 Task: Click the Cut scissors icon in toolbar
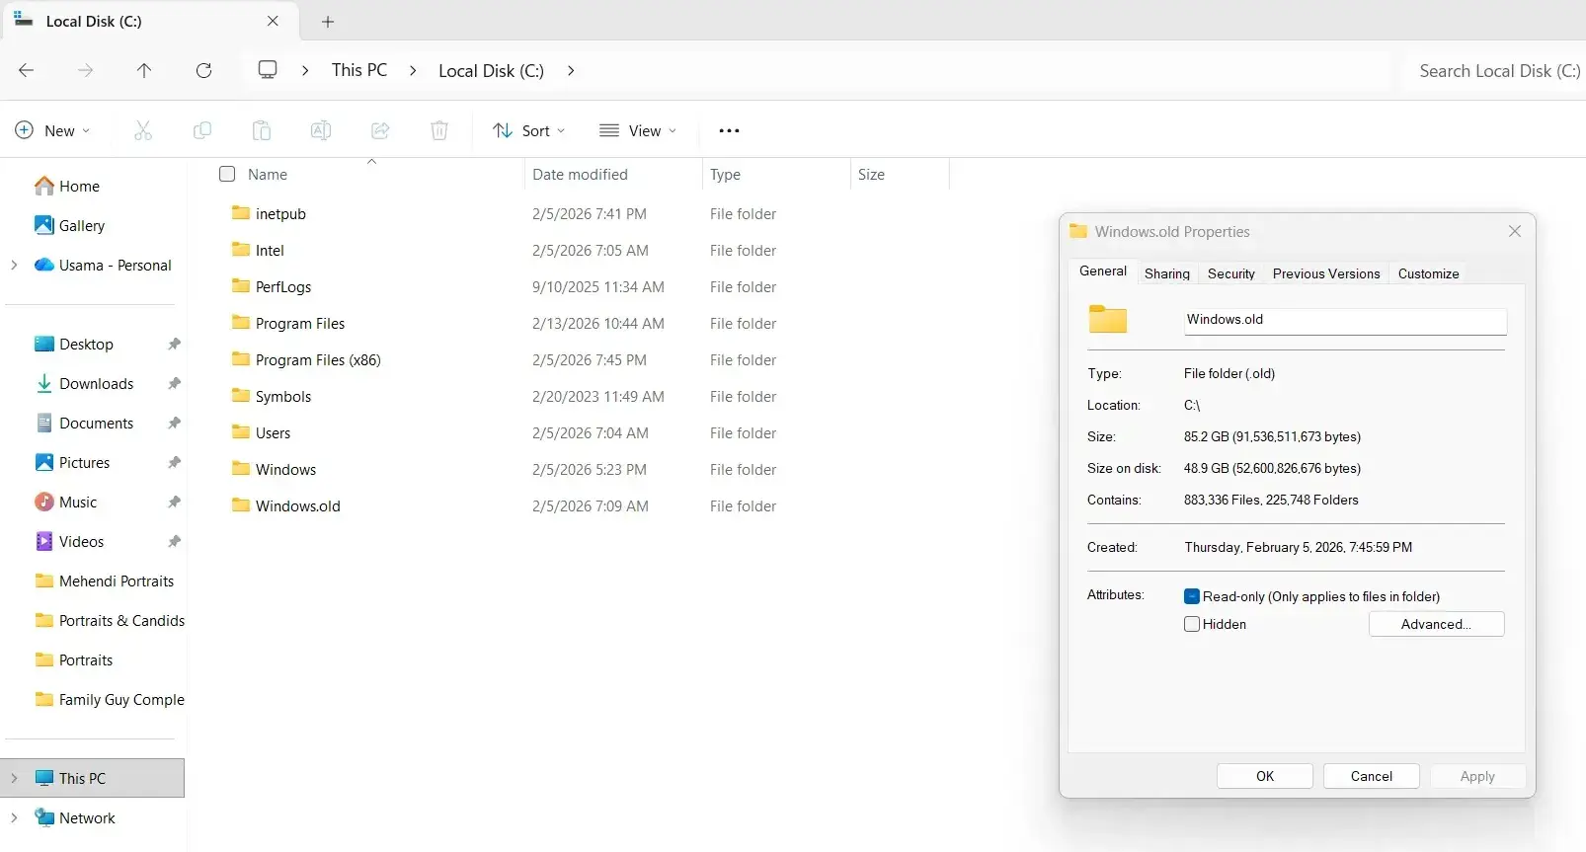[x=143, y=130]
